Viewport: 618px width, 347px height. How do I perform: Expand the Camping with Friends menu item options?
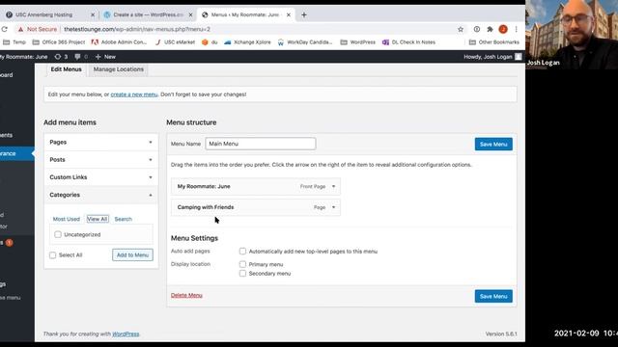(x=333, y=207)
